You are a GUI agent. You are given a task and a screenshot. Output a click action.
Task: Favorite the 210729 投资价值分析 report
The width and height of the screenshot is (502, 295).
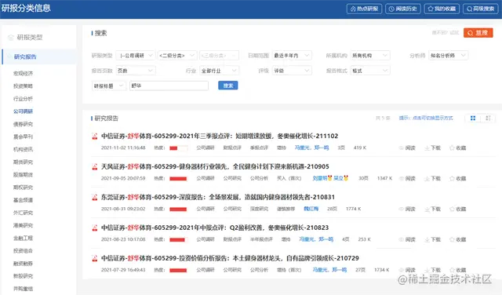click(x=458, y=270)
